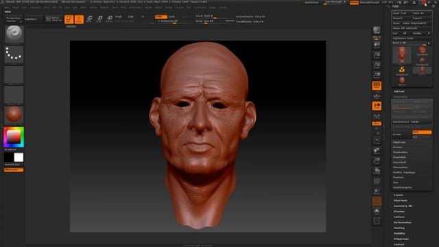
Task: Toggle Local transformations button
Action: pyautogui.click(x=377, y=106)
